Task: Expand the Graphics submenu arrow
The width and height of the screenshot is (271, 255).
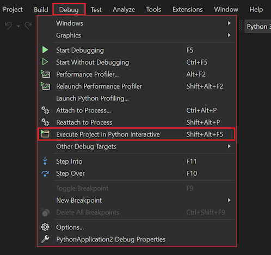Action: point(229,35)
